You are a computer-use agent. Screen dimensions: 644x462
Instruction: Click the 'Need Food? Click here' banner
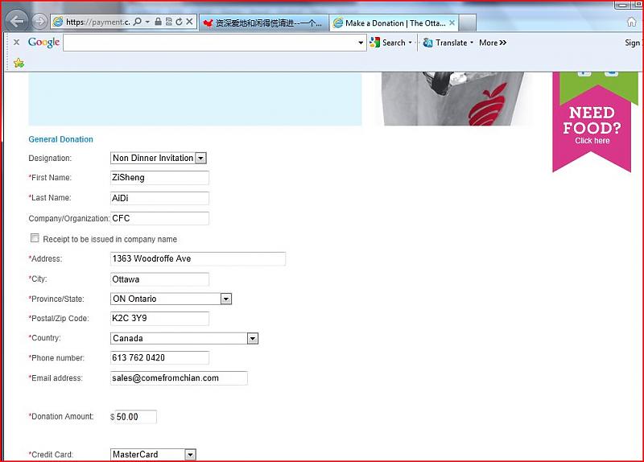(592, 126)
